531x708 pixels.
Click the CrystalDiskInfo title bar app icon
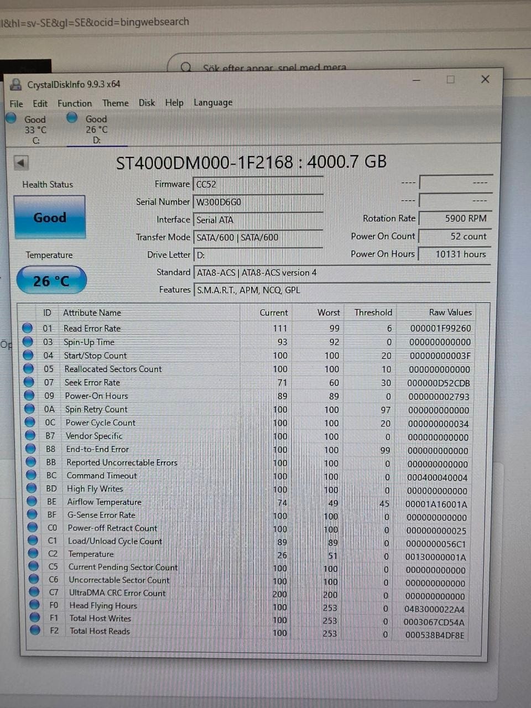[x=16, y=84]
